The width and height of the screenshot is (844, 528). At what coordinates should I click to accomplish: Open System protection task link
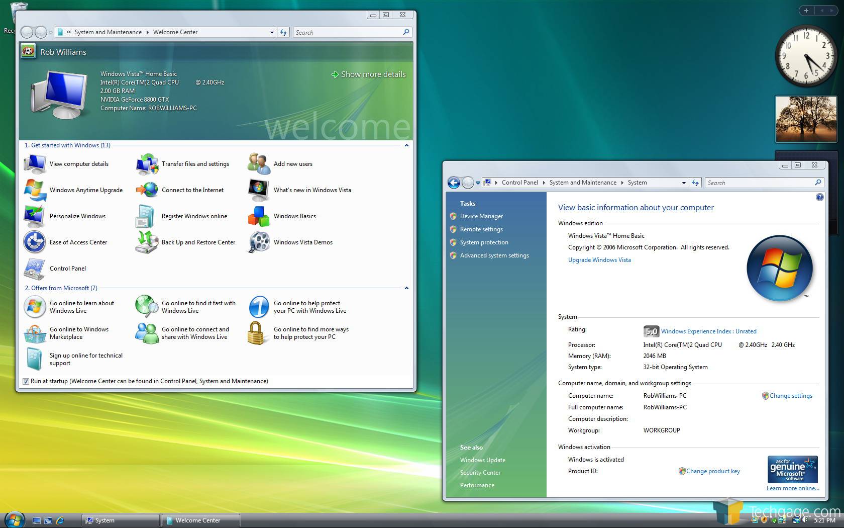tap(484, 242)
